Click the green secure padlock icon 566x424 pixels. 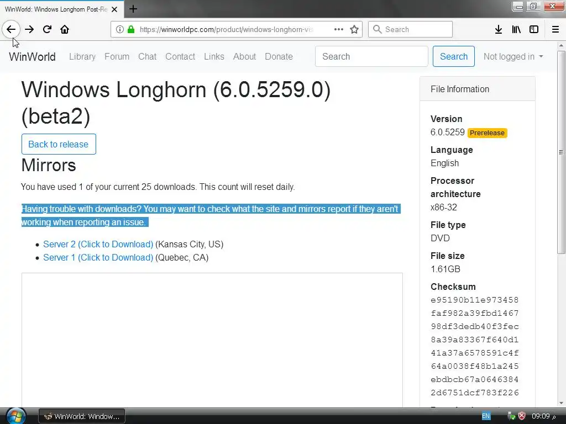coord(131,29)
